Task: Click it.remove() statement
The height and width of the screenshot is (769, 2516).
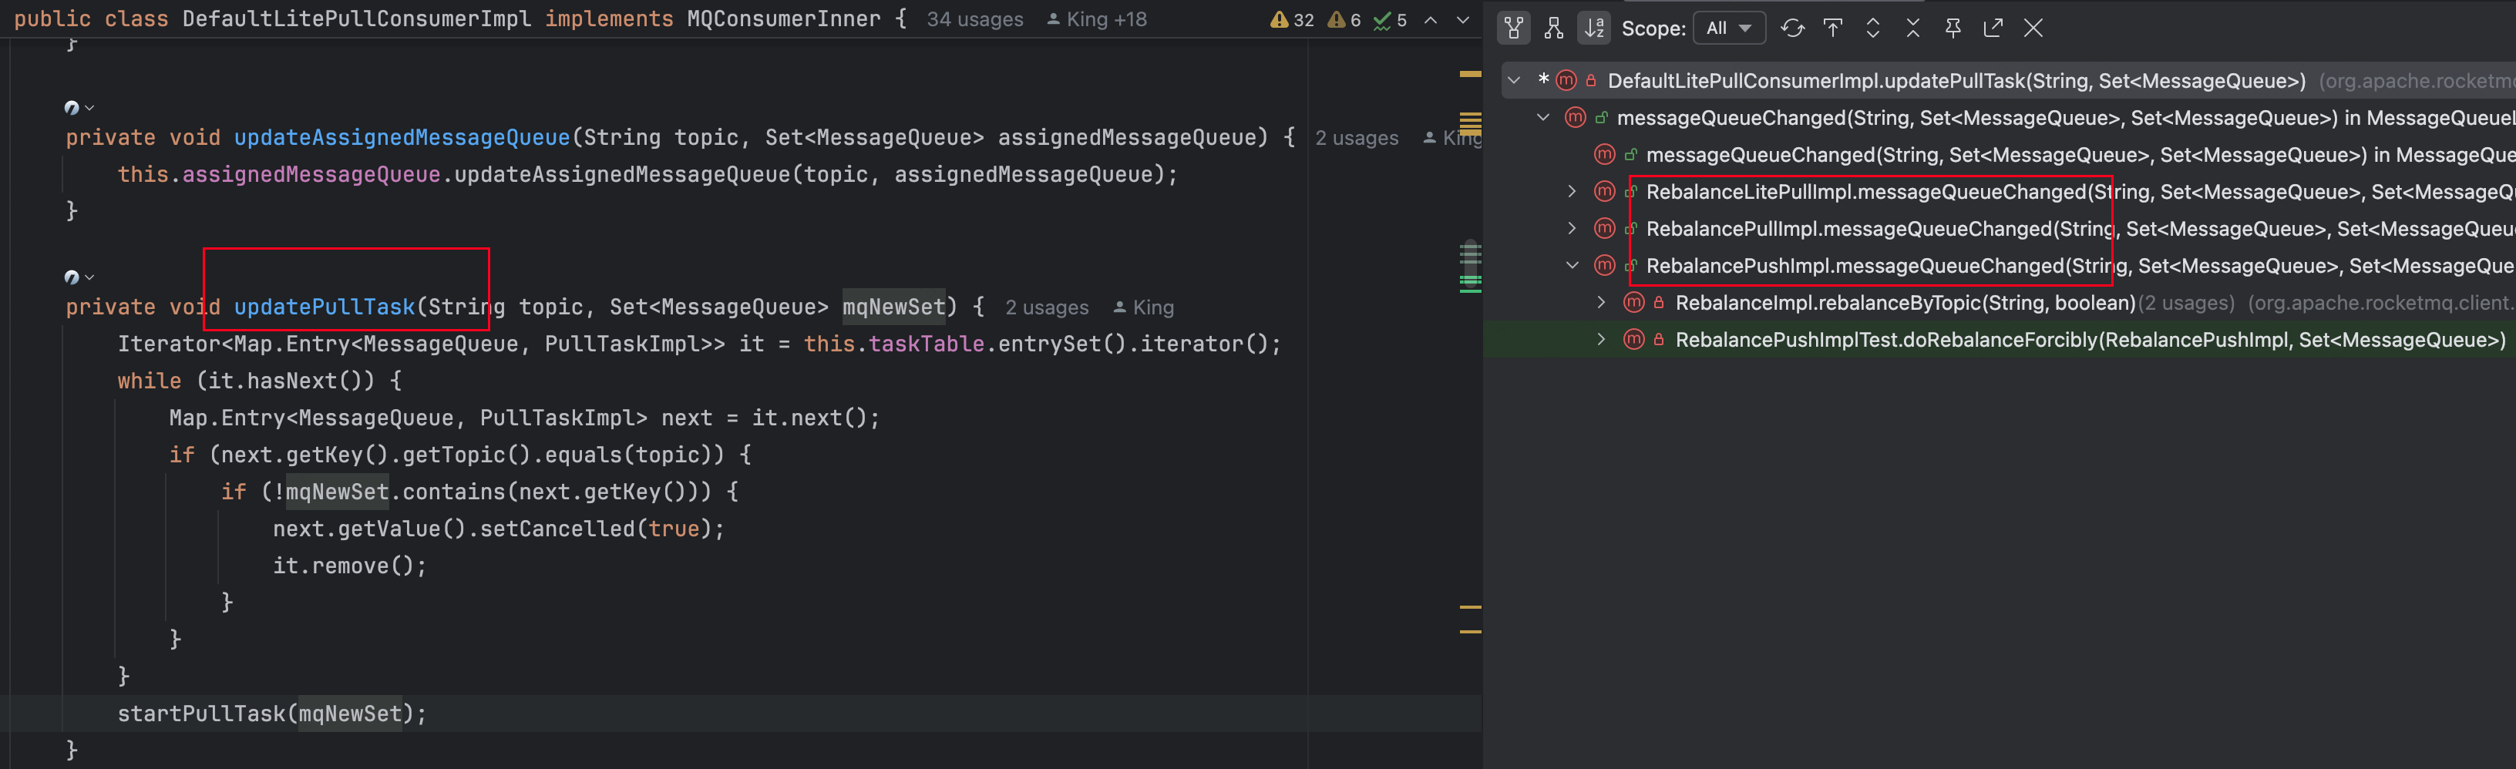Action: coord(350,566)
